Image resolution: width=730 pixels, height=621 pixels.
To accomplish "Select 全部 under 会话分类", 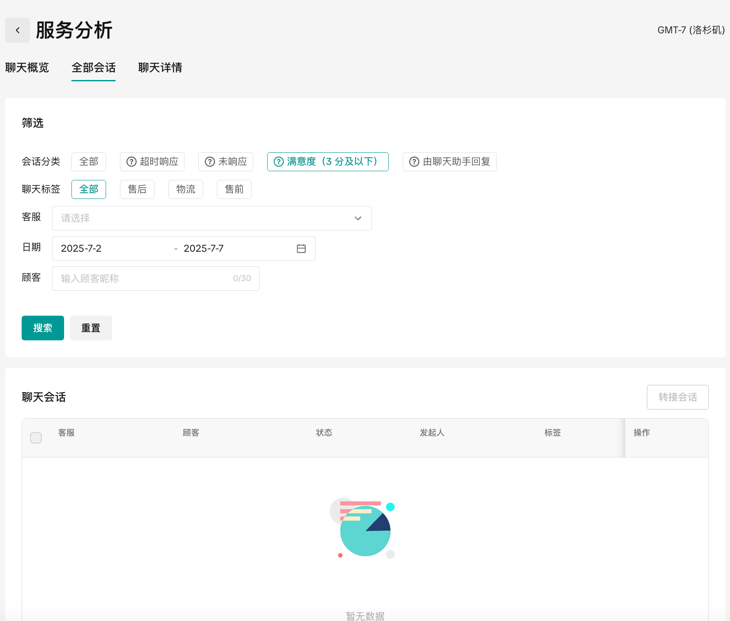I will pyautogui.click(x=89, y=162).
